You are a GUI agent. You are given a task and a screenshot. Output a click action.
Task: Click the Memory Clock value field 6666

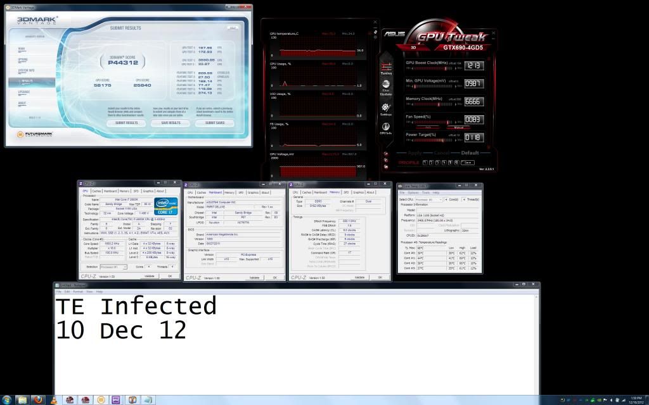pos(474,102)
